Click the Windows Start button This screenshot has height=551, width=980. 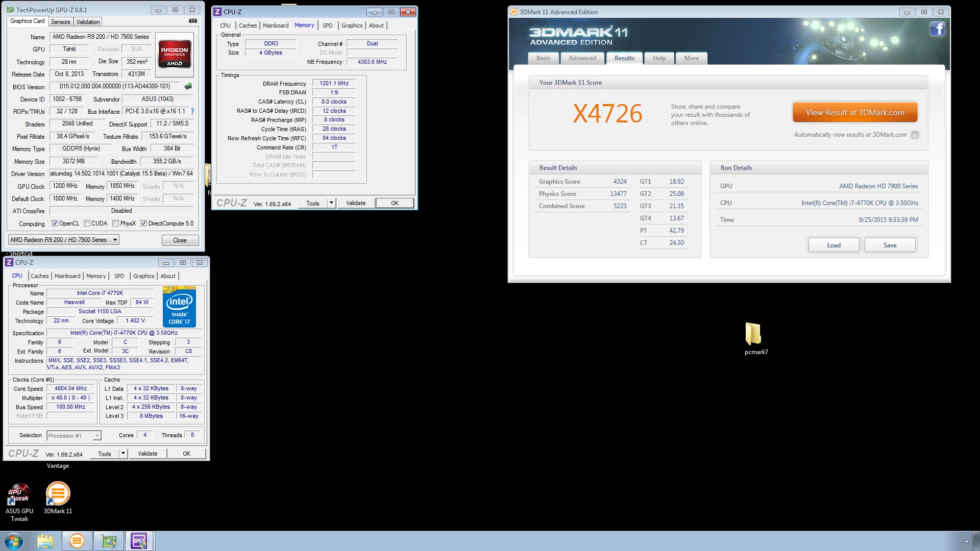pos(14,541)
